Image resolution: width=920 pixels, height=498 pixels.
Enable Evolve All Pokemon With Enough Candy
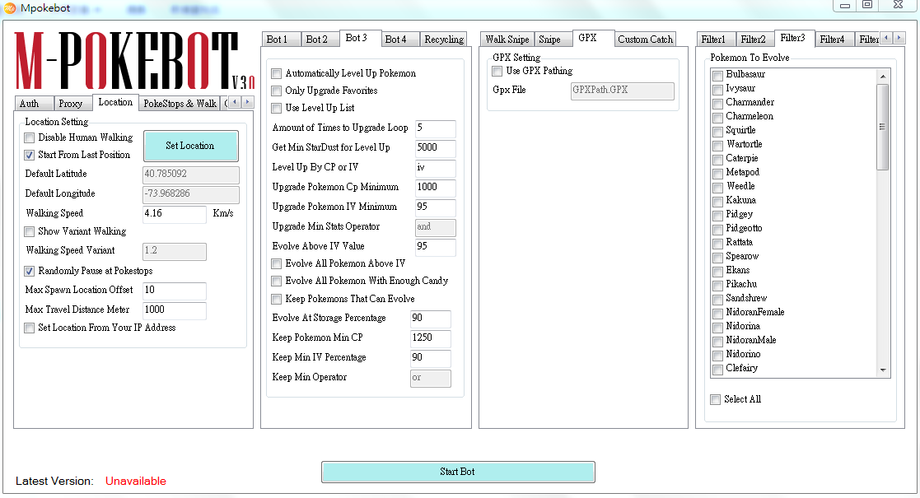click(277, 282)
